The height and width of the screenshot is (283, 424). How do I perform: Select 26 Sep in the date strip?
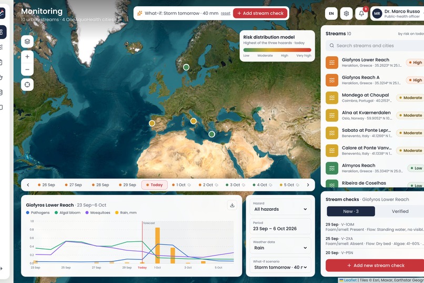[46, 185]
